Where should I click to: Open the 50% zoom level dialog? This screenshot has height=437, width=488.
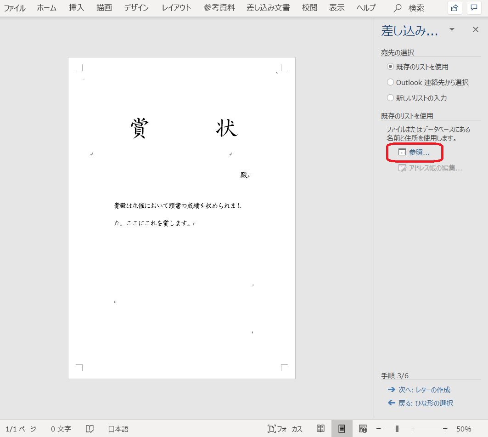[x=464, y=429]
